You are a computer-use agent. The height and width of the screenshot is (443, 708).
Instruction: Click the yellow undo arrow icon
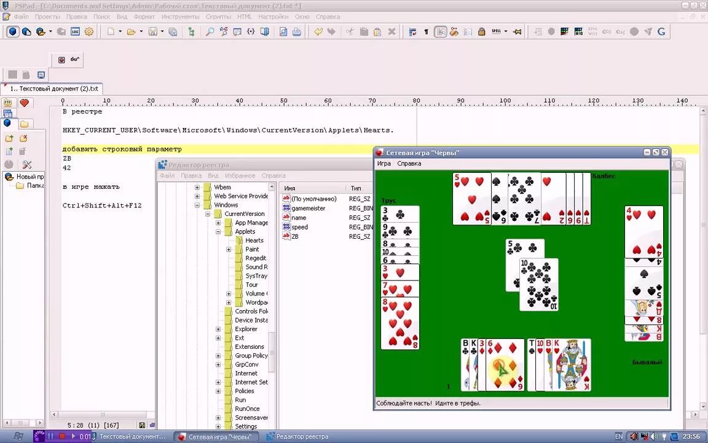point(318,31)
